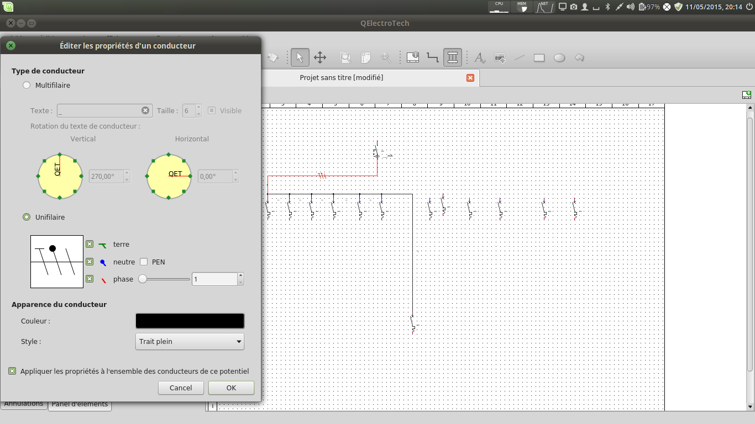The image size is (755, 424).
Task: Open diagram properties with info icon
Action: [413, 57]
